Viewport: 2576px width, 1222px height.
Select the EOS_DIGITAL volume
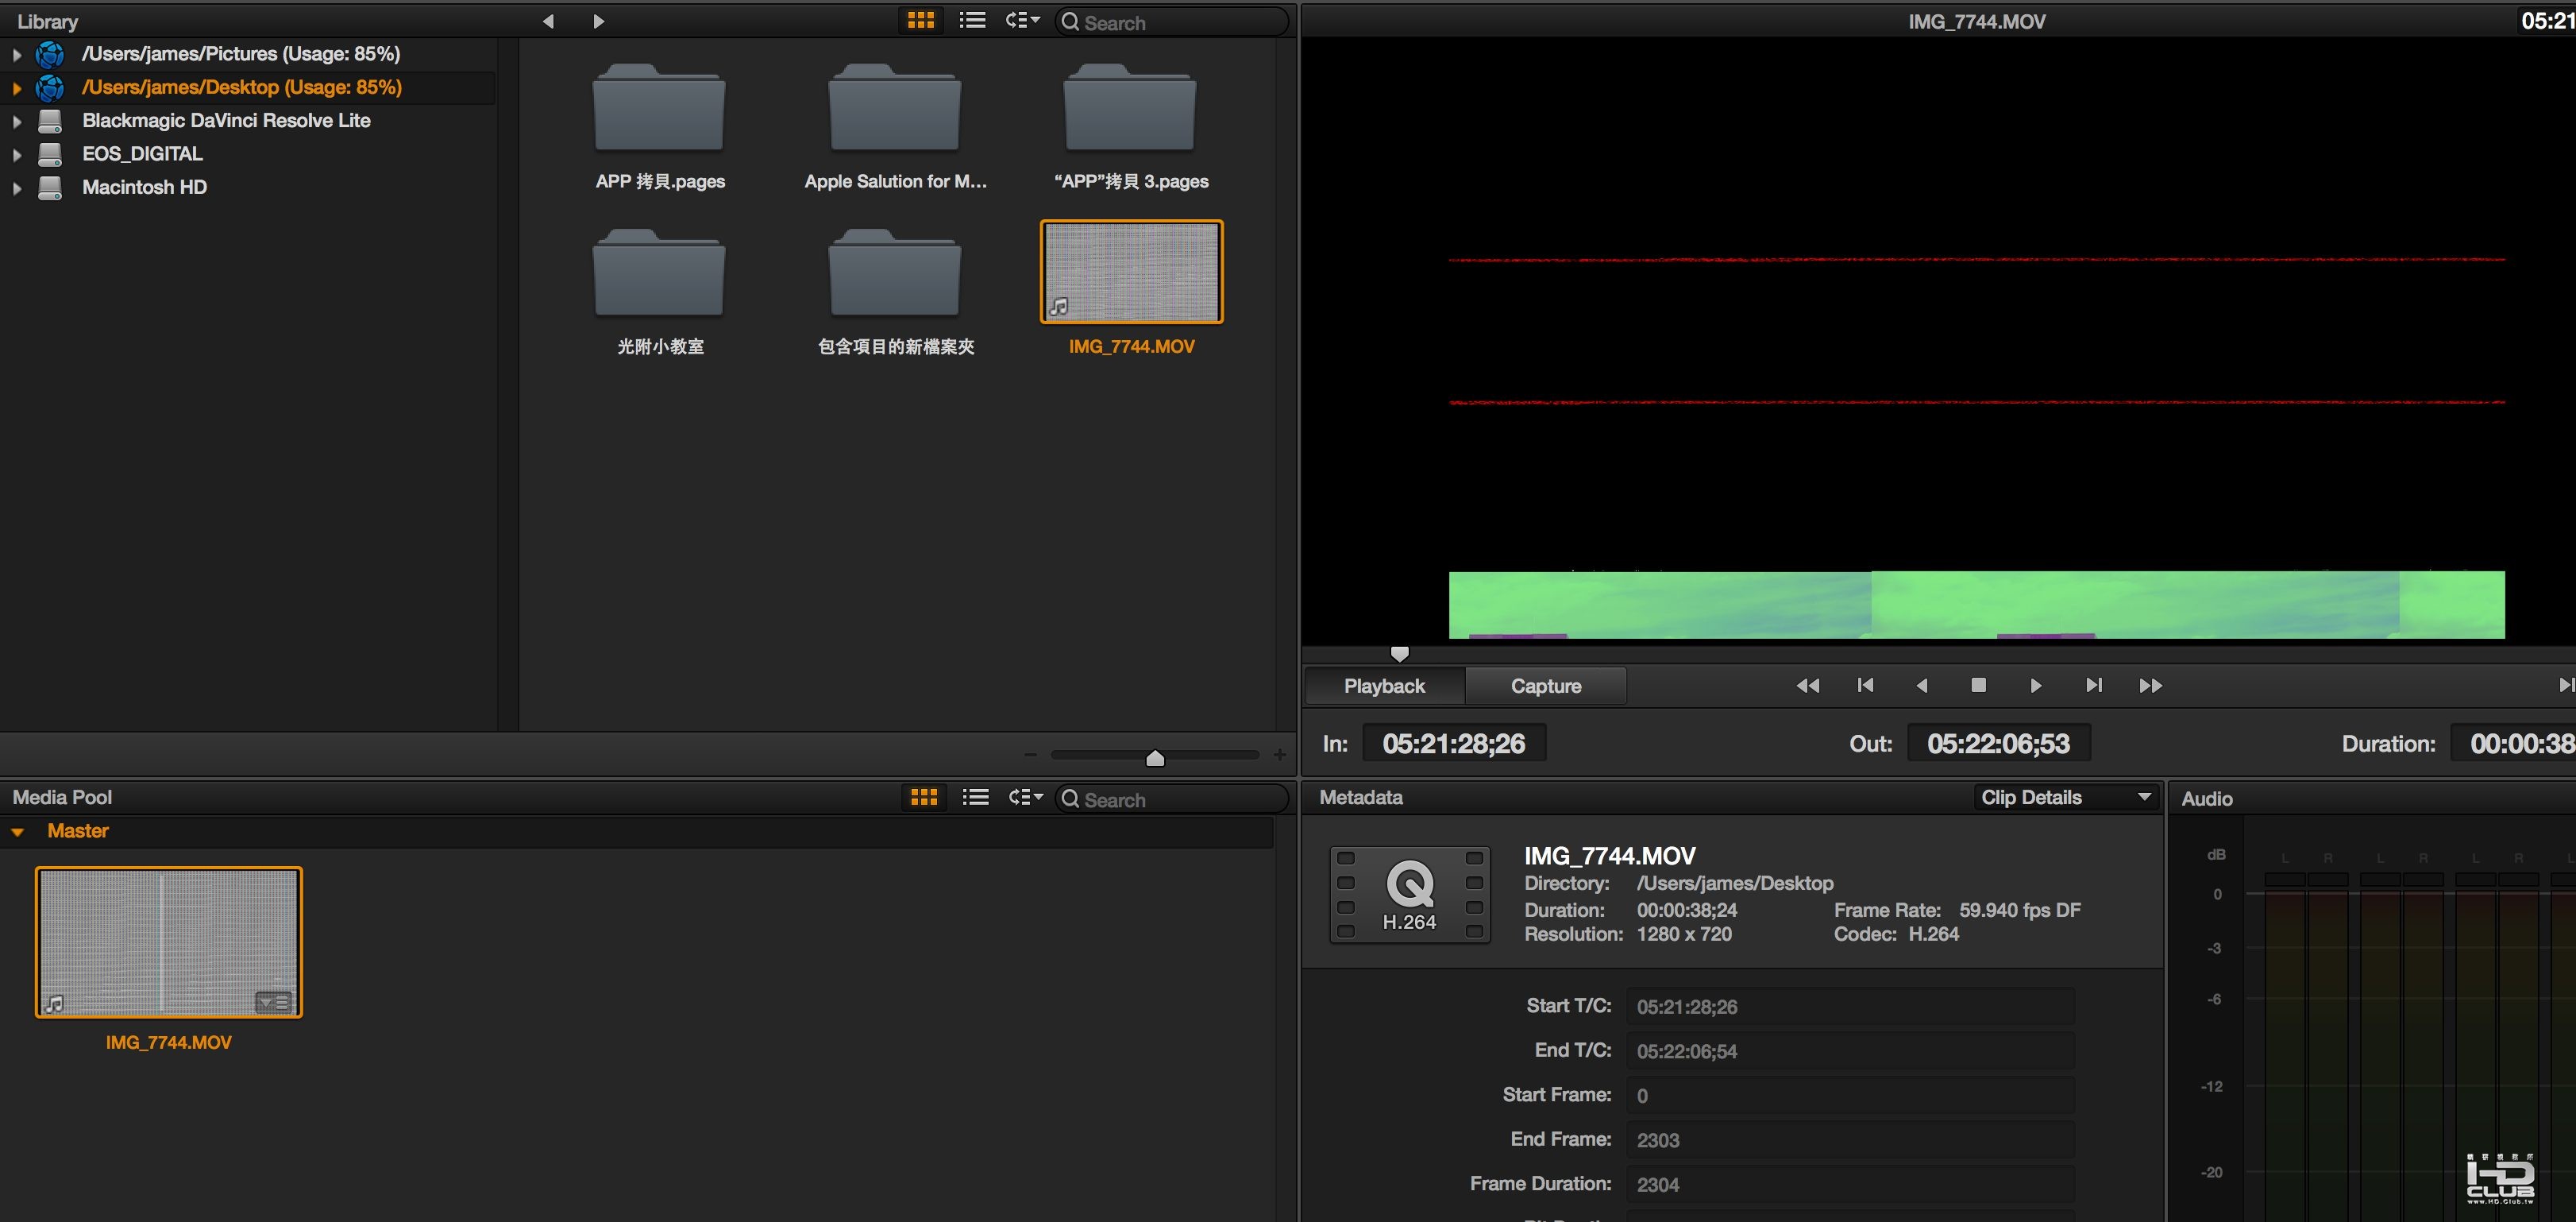[142, 154]
